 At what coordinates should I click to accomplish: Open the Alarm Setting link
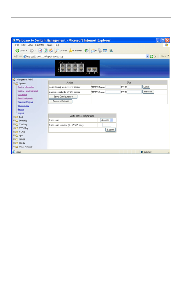point(24,106)
